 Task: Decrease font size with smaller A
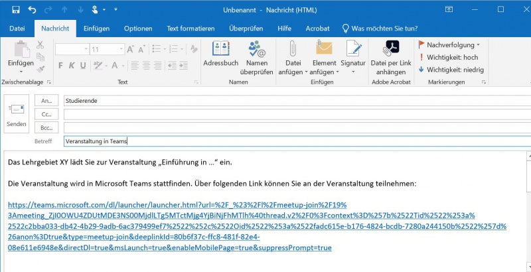click(141, 49)
